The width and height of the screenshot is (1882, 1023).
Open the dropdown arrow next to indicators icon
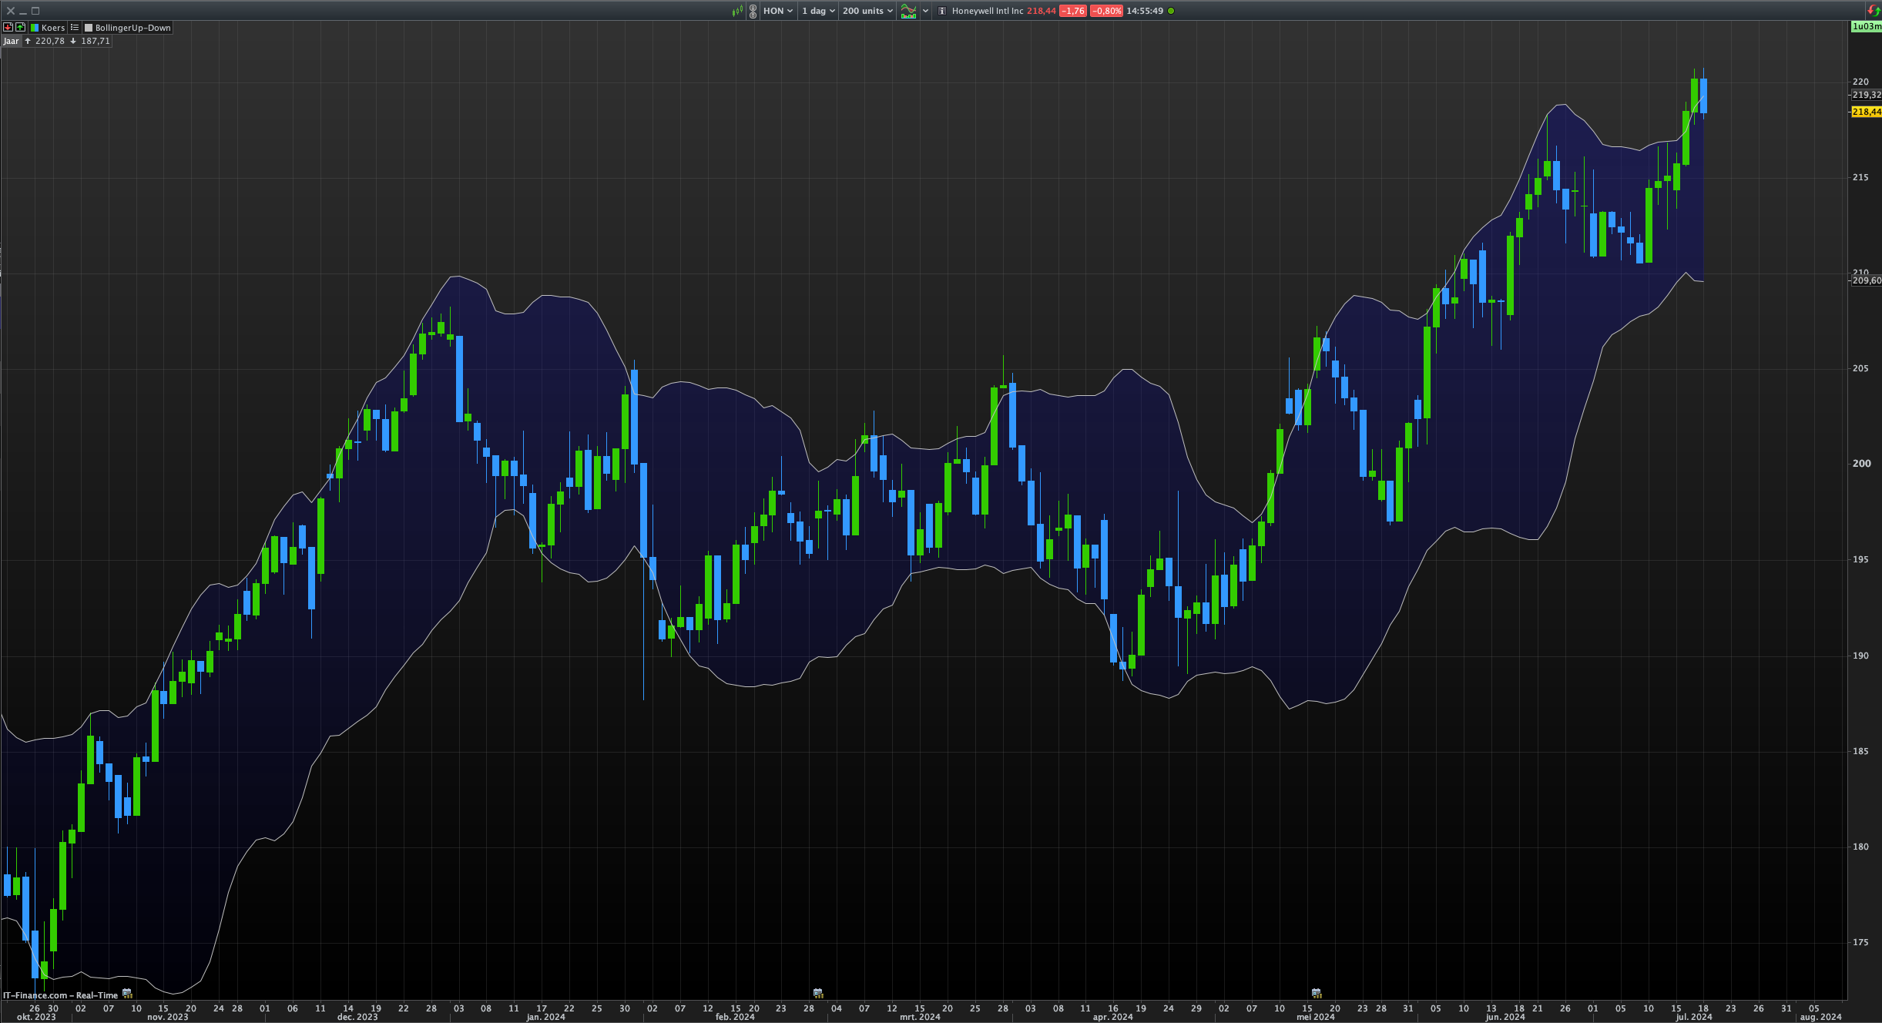(x=925, y=11)
